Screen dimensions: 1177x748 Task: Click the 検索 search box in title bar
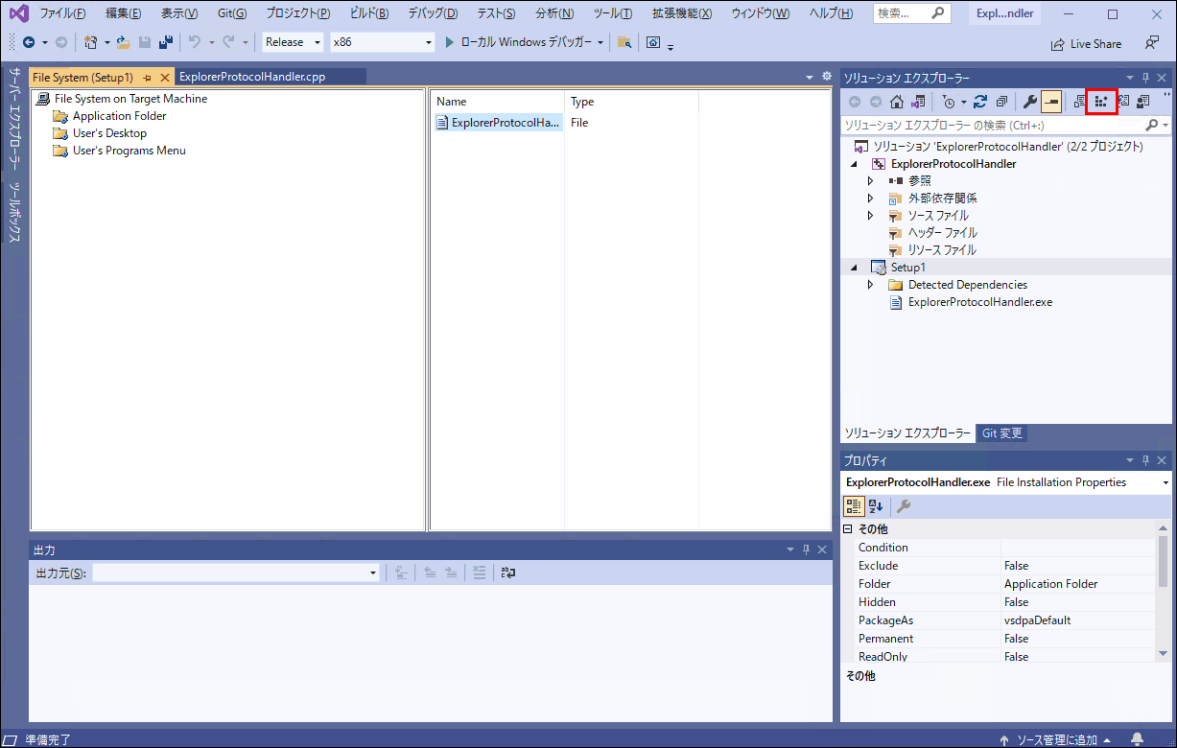tap(912, 13)
